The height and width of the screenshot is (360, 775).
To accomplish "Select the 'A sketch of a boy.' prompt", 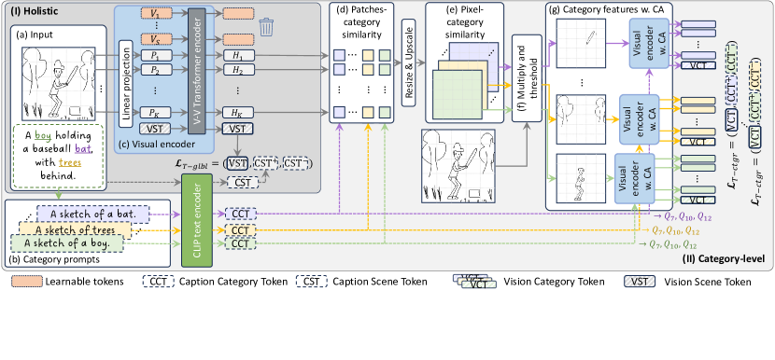I will click(x=66, y=243).
